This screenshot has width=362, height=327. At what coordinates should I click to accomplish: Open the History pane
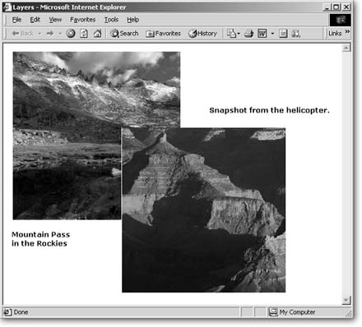pyautogui.click(x=202, y=34)
